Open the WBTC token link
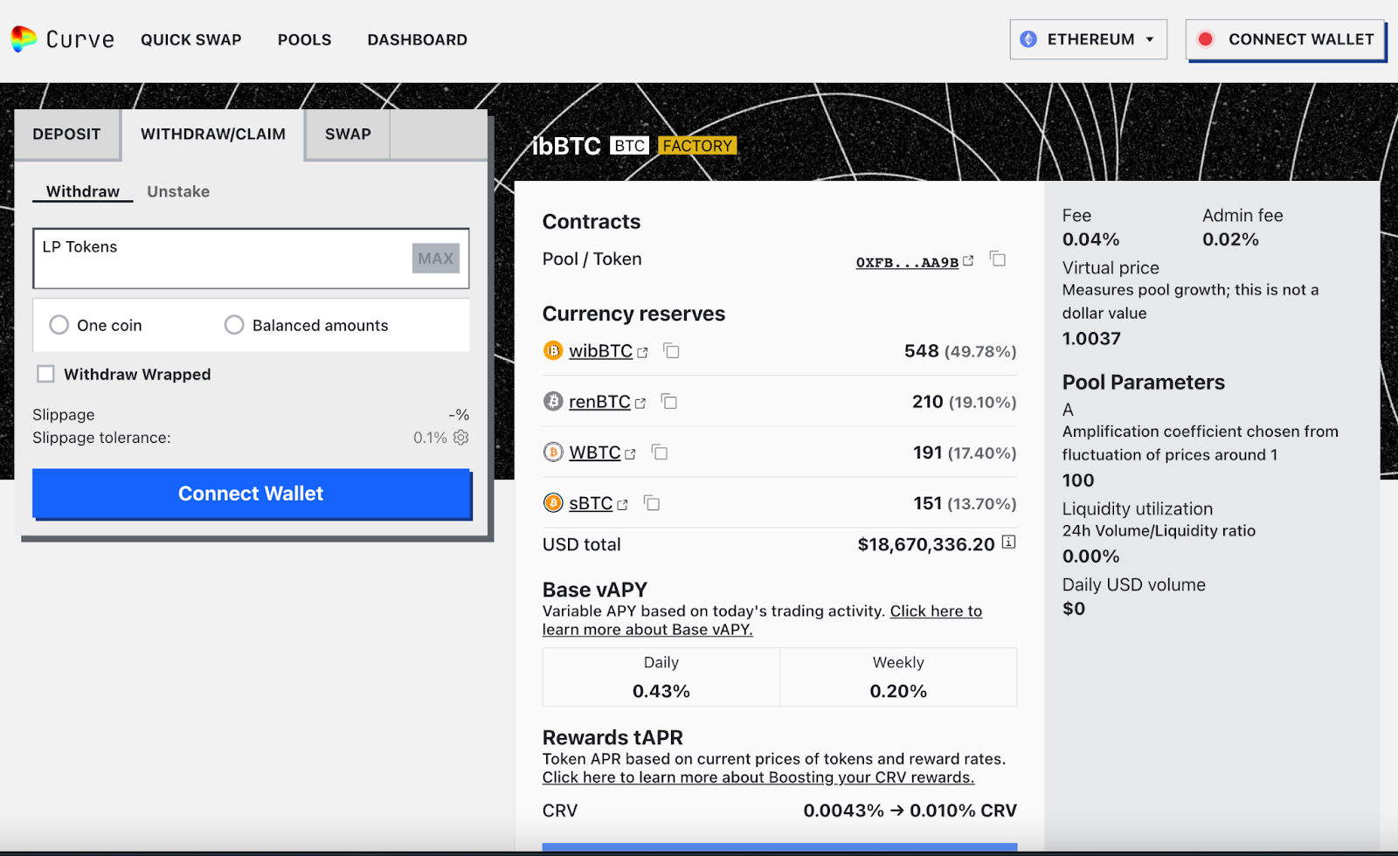Screen dimensions: 1398x856 (x=602, y=452)
